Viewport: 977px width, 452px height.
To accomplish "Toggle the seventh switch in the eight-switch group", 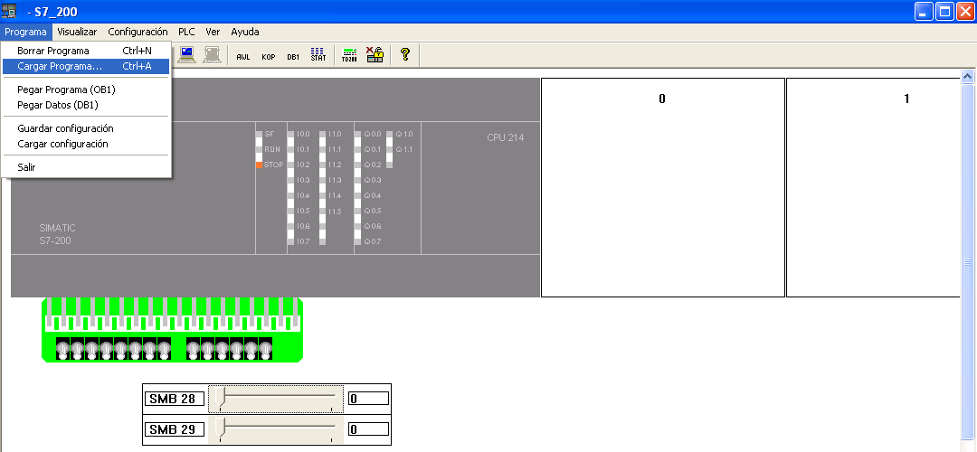I will click(149, 349).
